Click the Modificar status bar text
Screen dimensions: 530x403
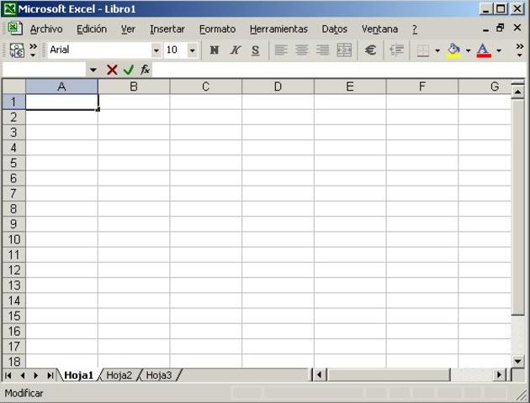coord(24,393)
